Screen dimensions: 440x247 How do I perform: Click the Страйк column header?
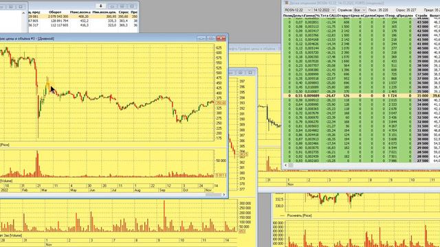(421, 16)
